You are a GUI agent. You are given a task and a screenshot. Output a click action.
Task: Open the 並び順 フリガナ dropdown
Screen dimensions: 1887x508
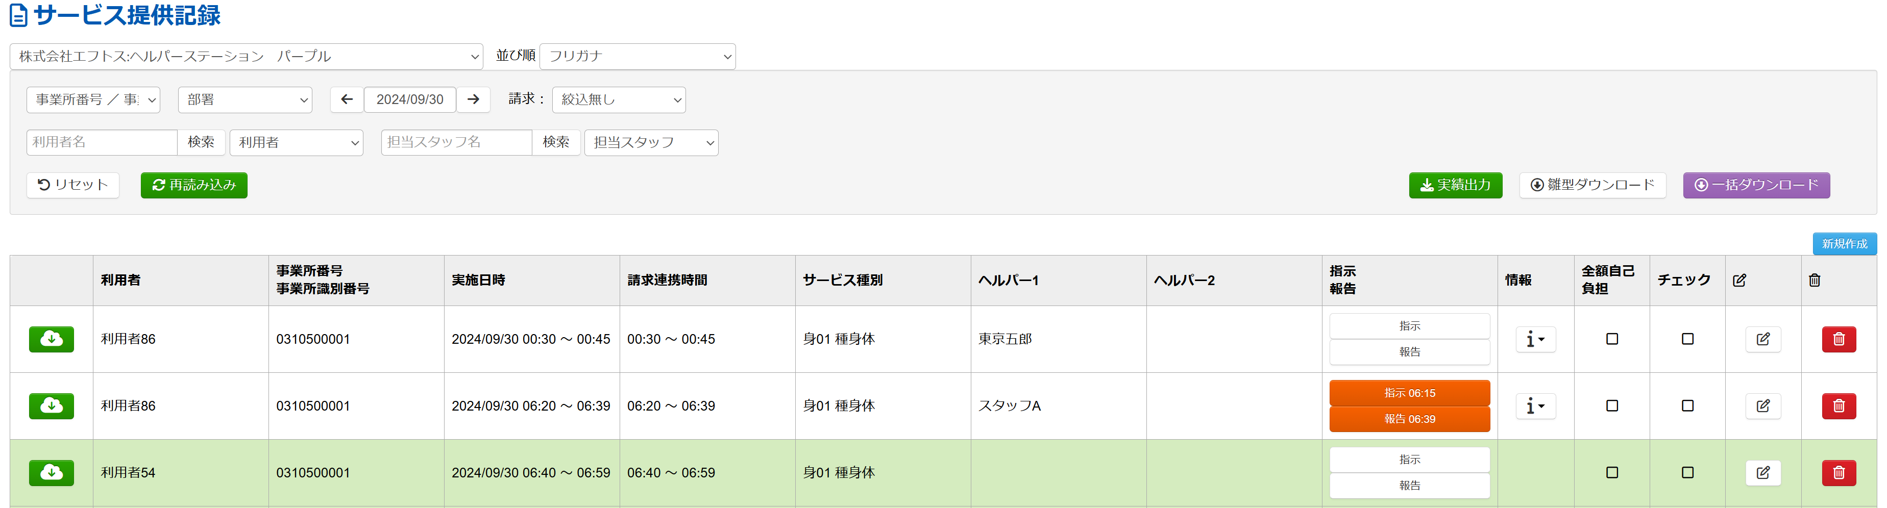point(636,57)
